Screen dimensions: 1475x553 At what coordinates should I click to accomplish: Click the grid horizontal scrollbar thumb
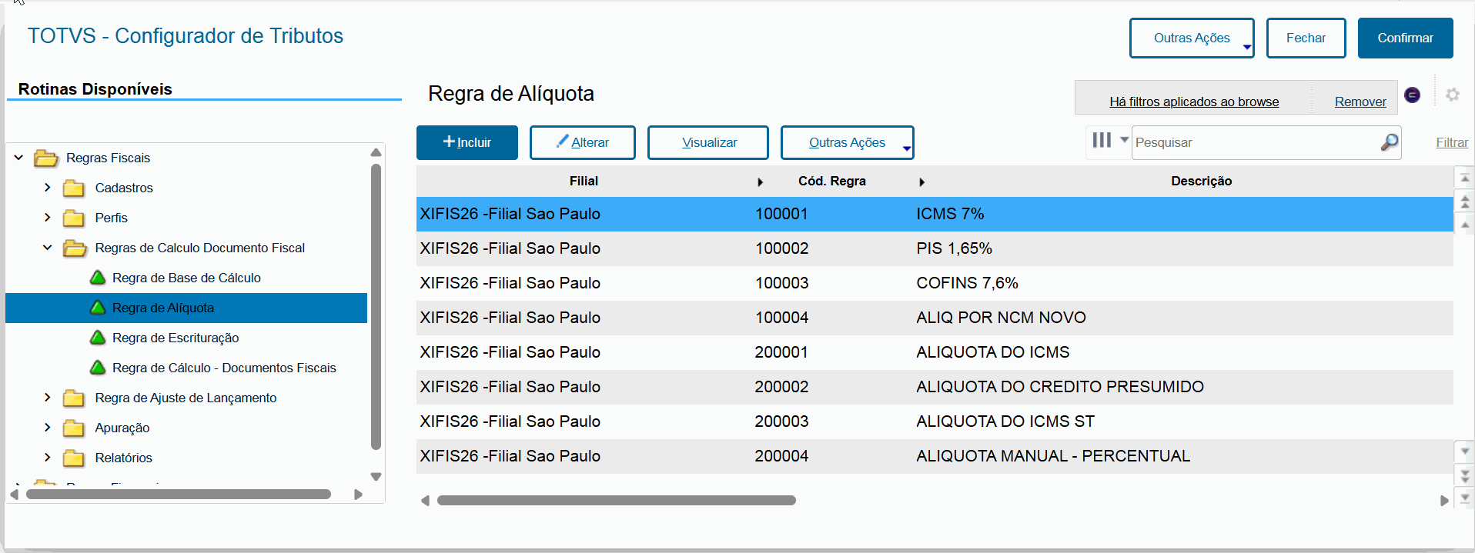[616, 501]
